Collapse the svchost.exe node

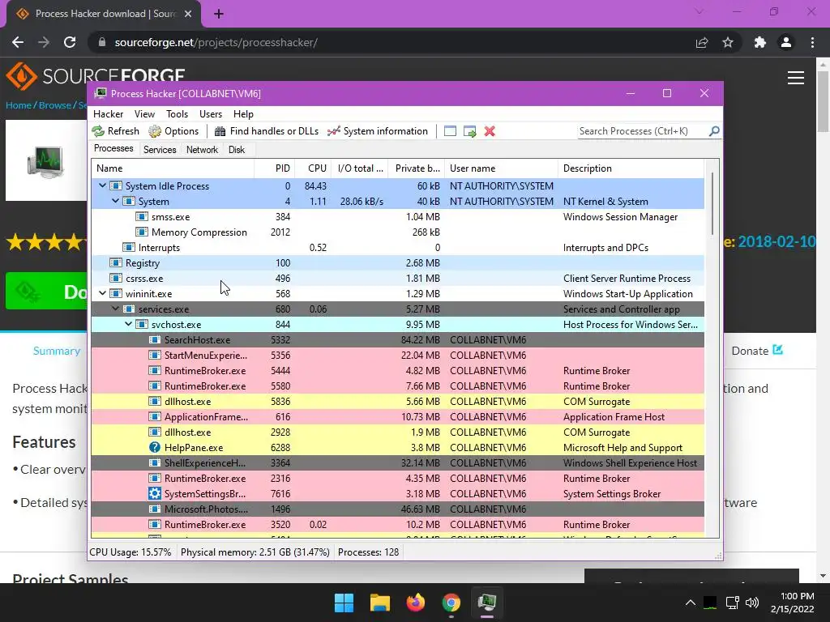129,324
